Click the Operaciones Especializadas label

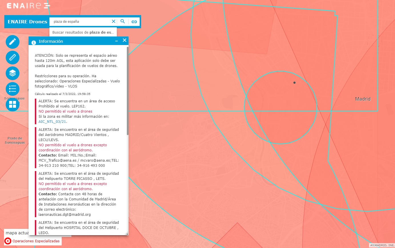[36, 241]
